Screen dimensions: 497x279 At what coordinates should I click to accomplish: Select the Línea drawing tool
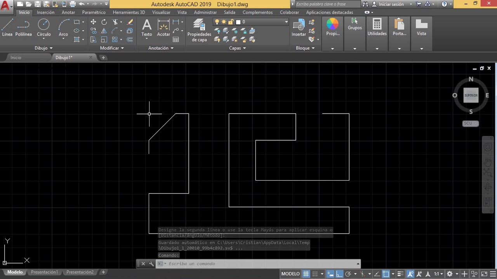pos(7,28)
